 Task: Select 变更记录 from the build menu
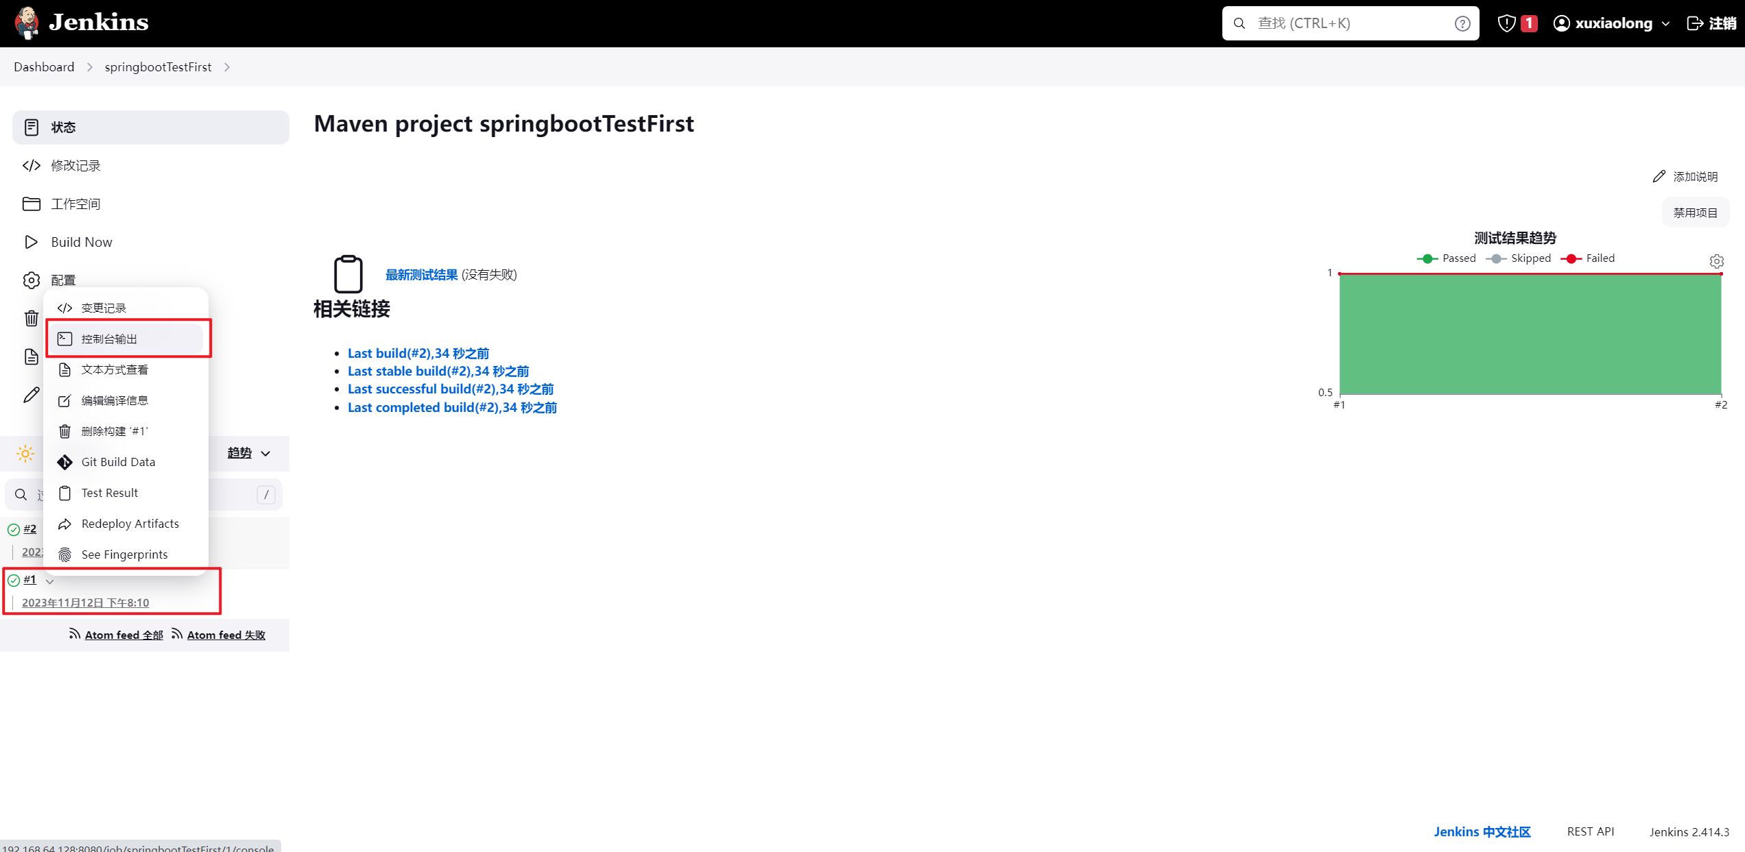click(x=126, y=308)
